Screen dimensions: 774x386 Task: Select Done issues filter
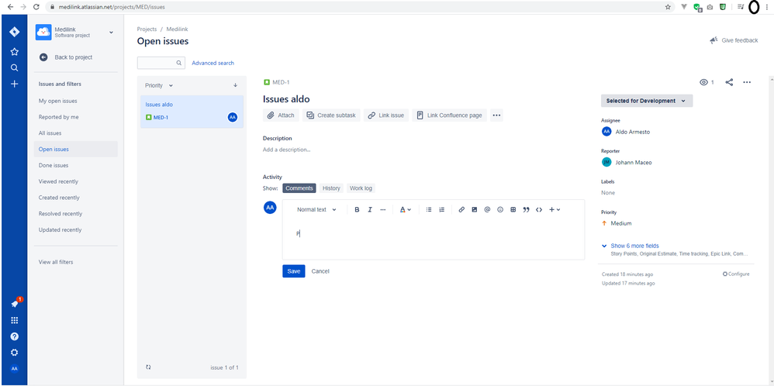[x=76, y=165]
